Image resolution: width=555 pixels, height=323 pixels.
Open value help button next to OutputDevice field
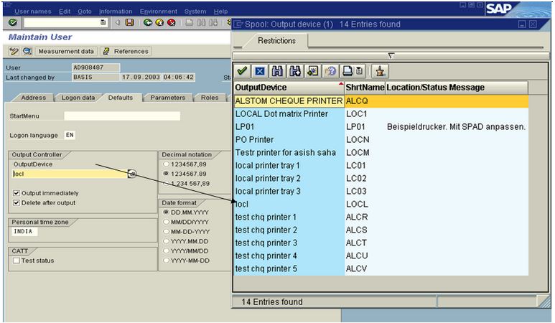pyautogui.click(x=132, y=174)
